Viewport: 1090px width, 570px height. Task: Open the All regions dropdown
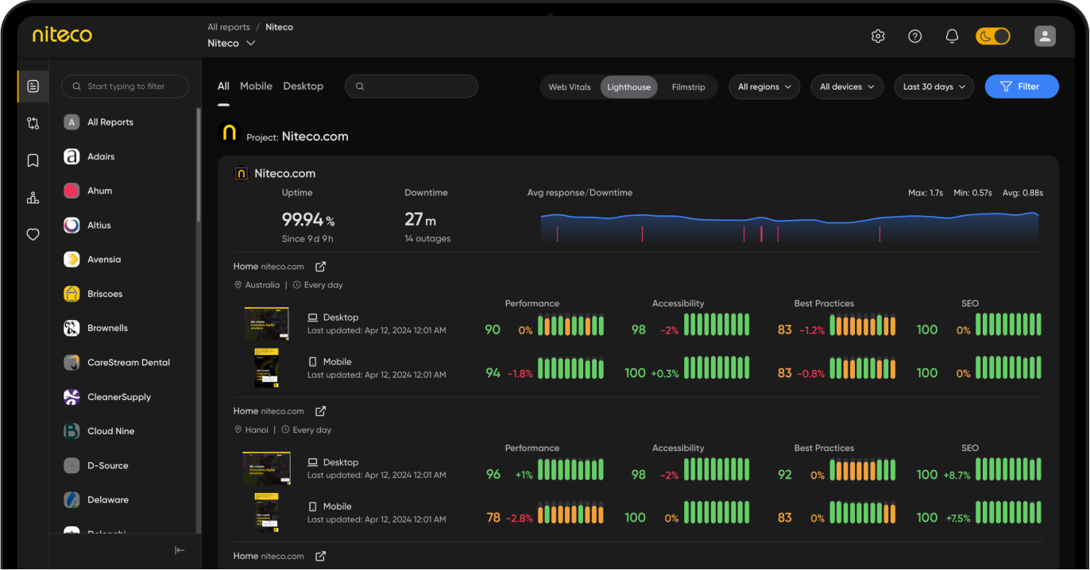click(x=763, y=87)
